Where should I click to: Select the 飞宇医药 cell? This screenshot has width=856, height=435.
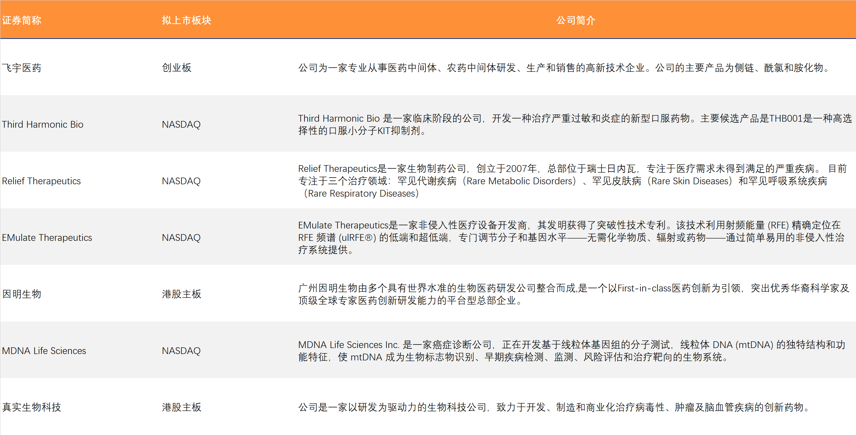[22, 68]
